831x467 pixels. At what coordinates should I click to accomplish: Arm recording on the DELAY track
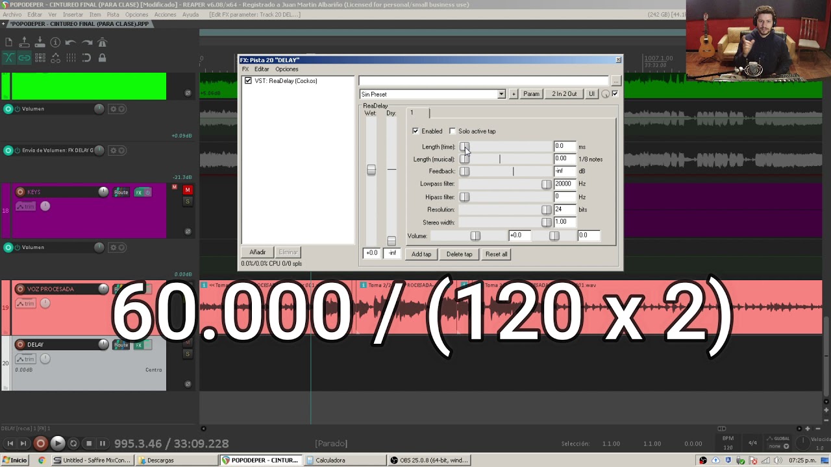click(20, 344)
